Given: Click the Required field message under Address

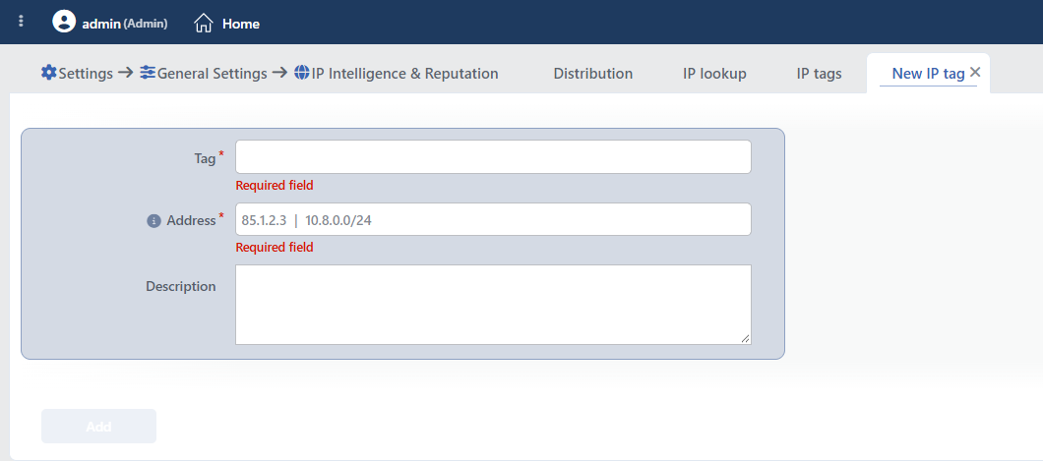Looking at the screenshot, I should (x=275, y=248).
